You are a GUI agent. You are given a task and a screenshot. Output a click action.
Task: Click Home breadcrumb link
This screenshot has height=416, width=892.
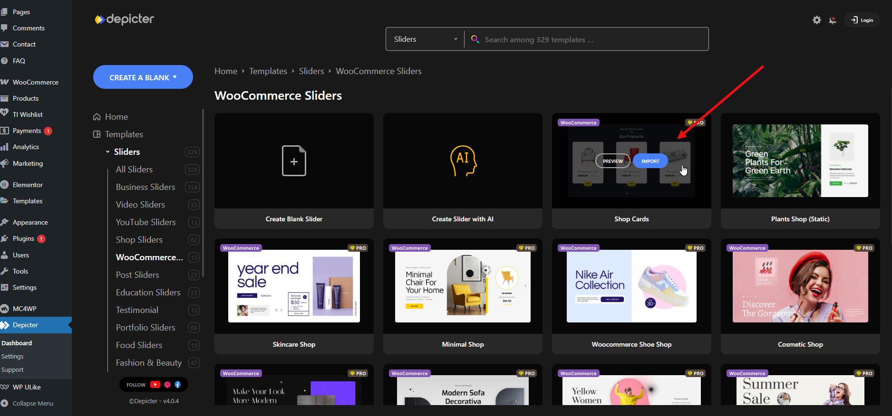coord(226,71)
